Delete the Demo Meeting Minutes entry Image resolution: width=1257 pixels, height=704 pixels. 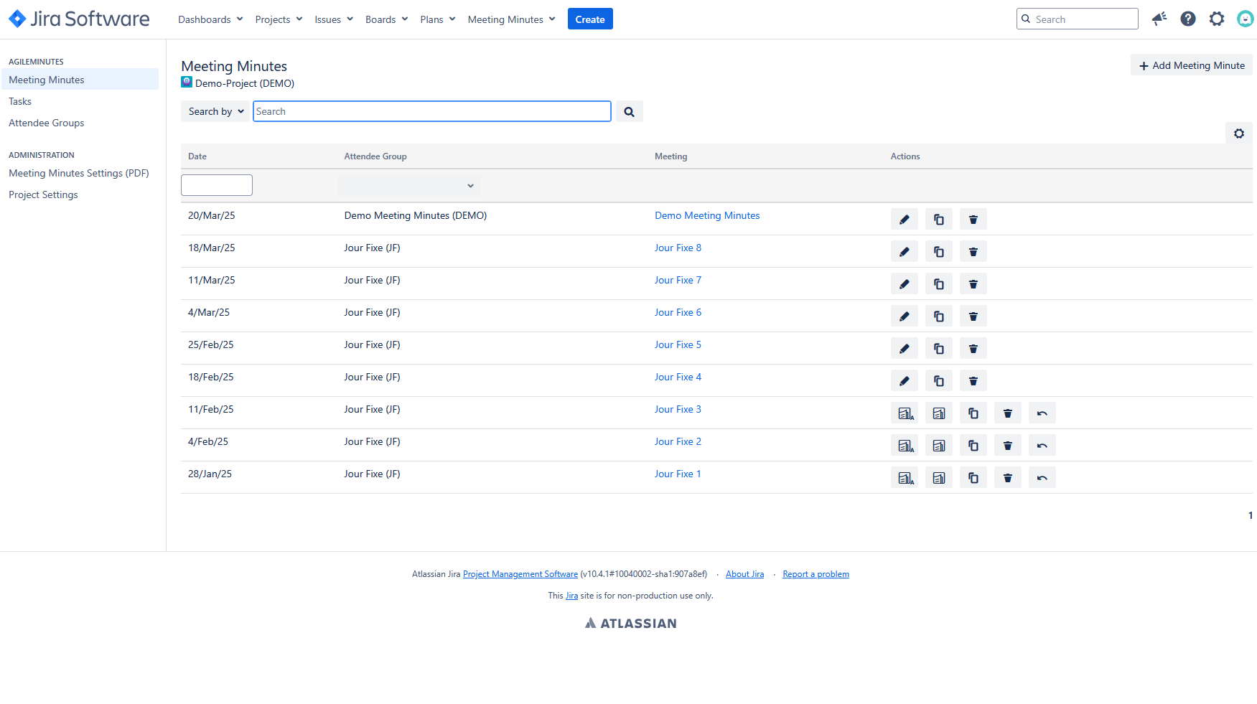(973, 220)
